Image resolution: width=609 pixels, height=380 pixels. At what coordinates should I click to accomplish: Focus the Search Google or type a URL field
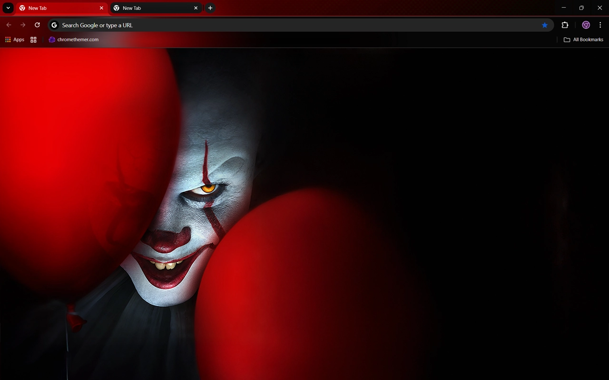[301, 25]
